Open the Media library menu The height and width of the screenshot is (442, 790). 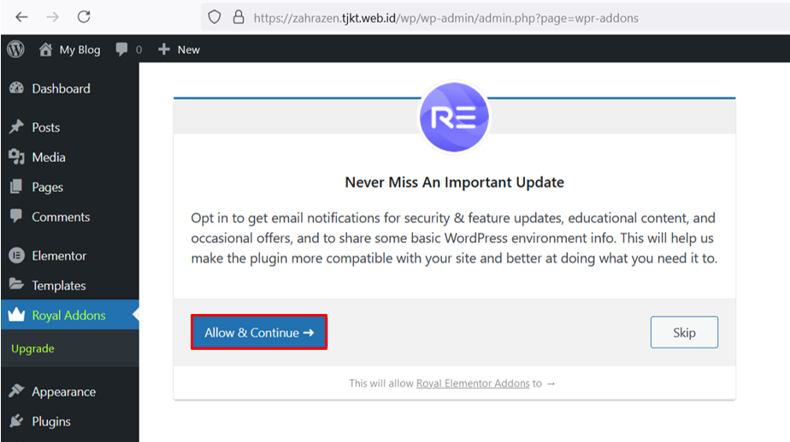click(48, 157)
